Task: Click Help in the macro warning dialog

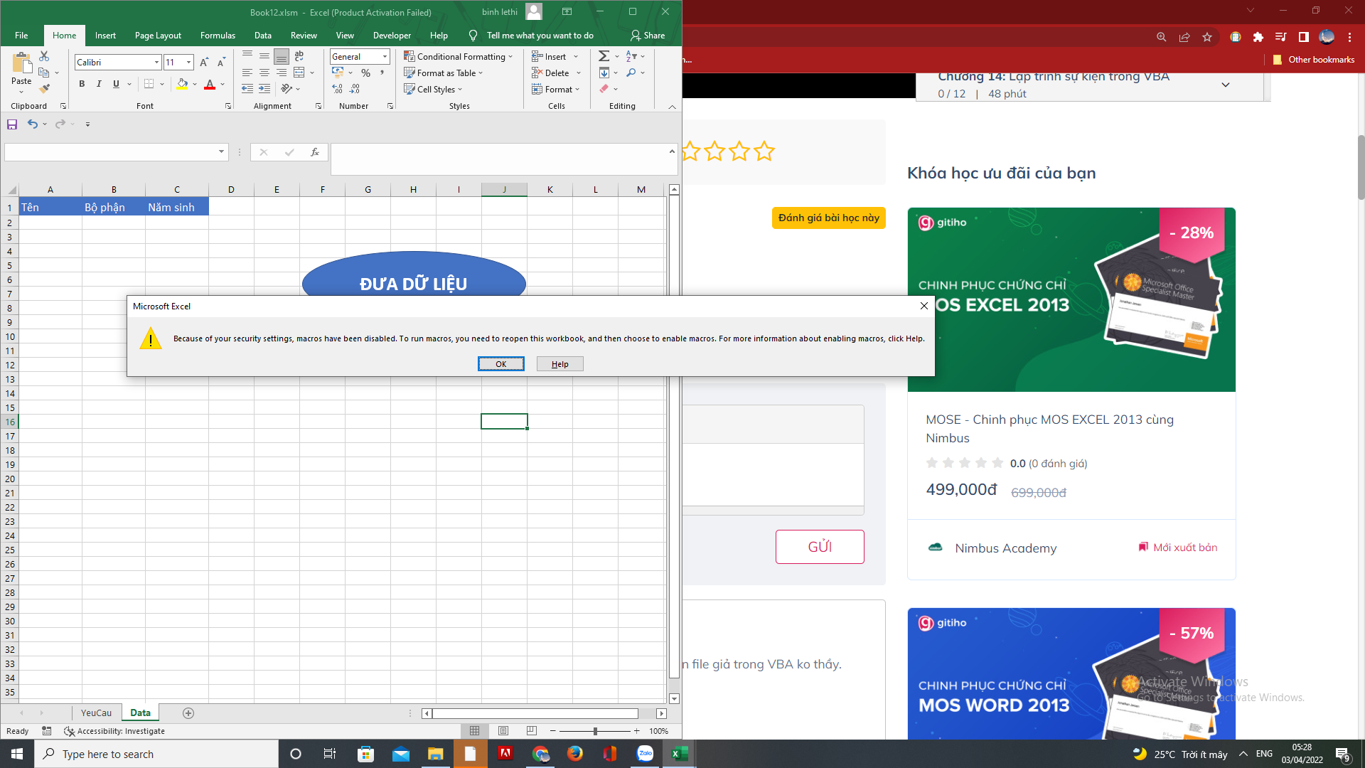Action: pos(560,364)
